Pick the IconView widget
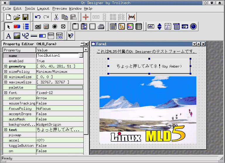Viewport: 225px width, 163px height. 130,27
